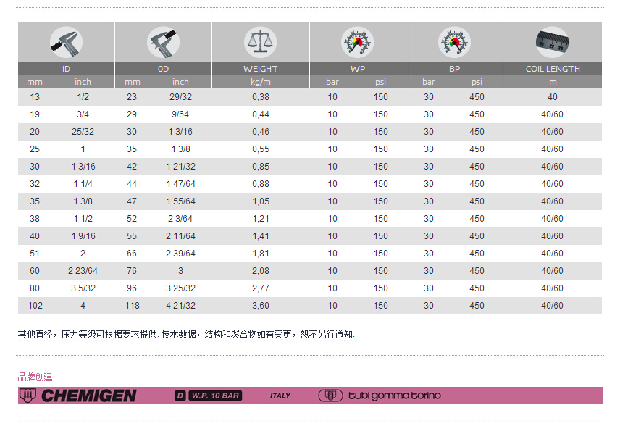Image resolution: width=620 pixels, height=426 pixels.
Task: Click the WP column header
Action: [x=357, y=69]
